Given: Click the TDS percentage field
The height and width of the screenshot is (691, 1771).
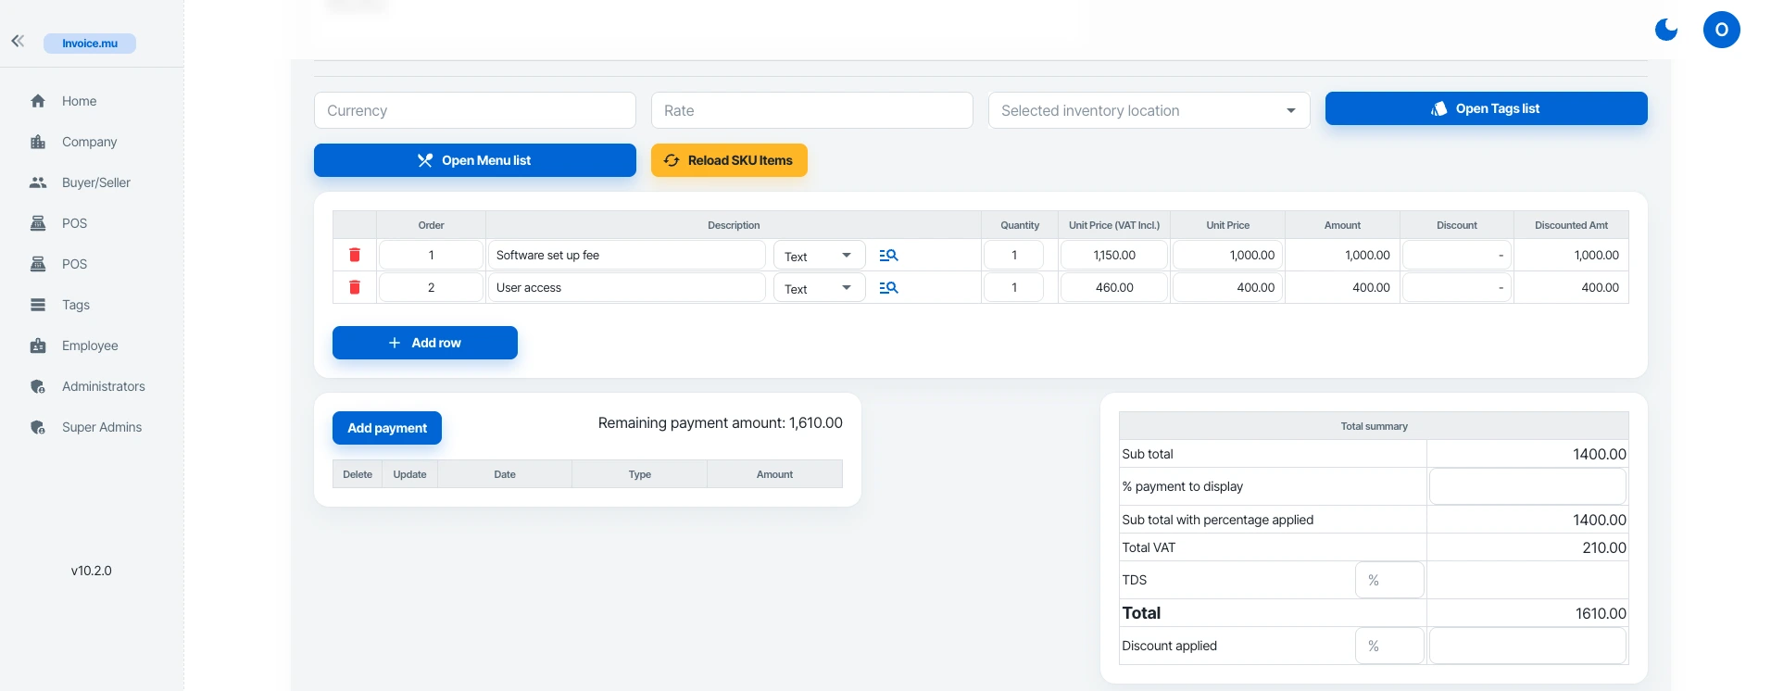Looking at the screenshot, I should [1389, 580].
